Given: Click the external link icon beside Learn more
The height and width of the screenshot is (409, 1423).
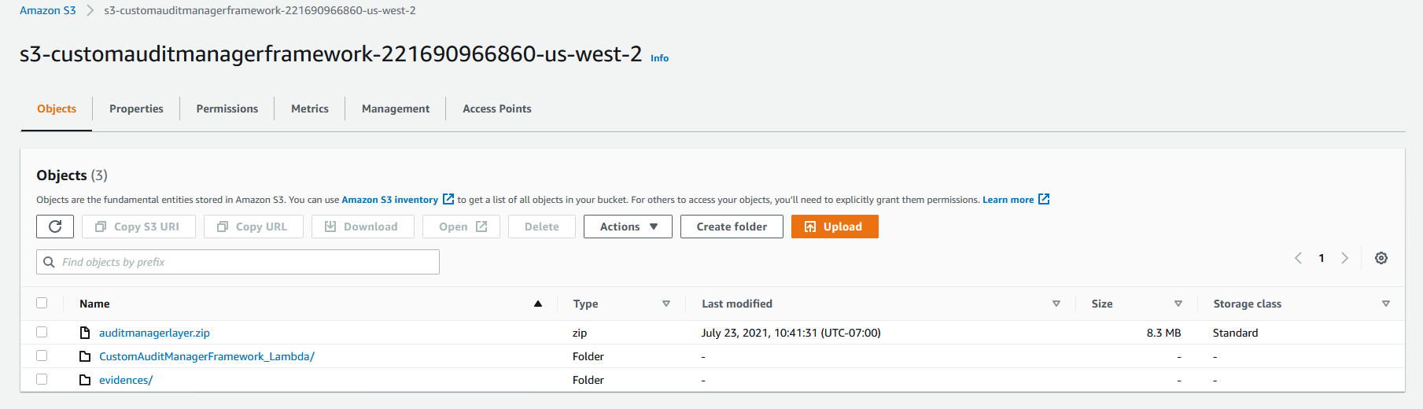Looking at the screenshot, I should click(1044, 199).
